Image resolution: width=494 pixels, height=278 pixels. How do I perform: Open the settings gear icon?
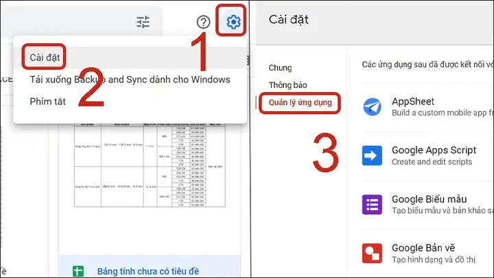coord(233,22)
